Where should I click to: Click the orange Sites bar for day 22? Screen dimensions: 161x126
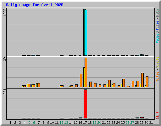coord(109,83)
